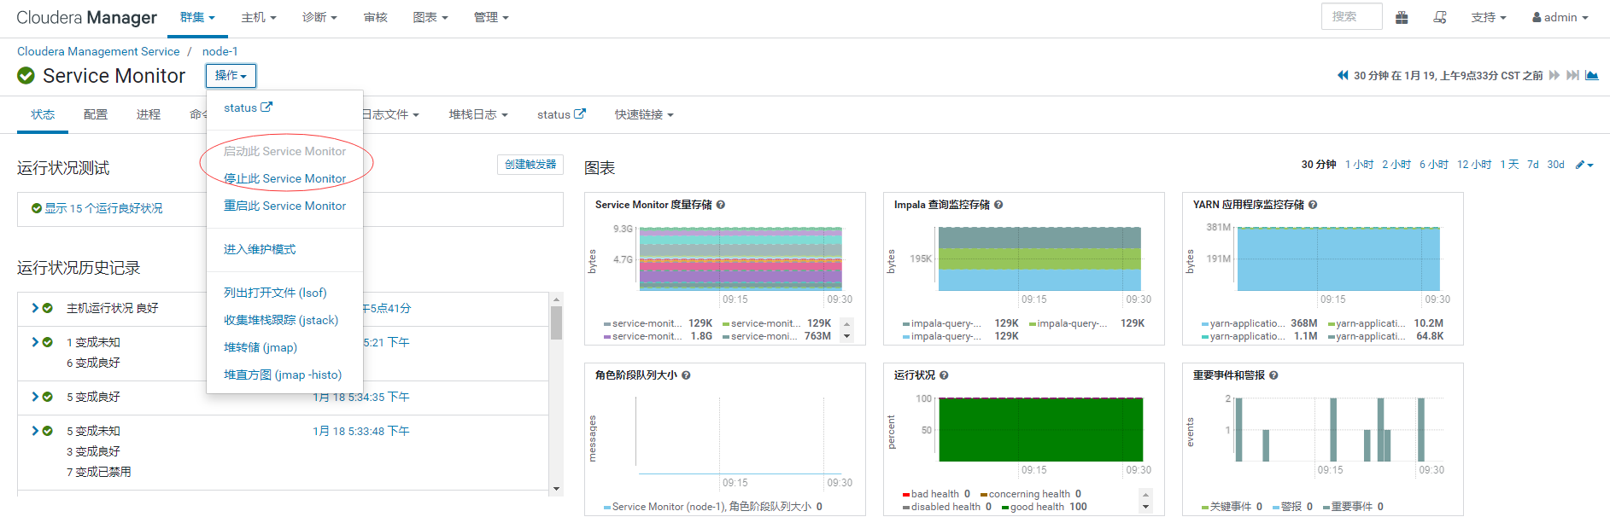Expand the 1 变成未知 history row
This screenshot has height=517, width=1610.
(35, 342)
